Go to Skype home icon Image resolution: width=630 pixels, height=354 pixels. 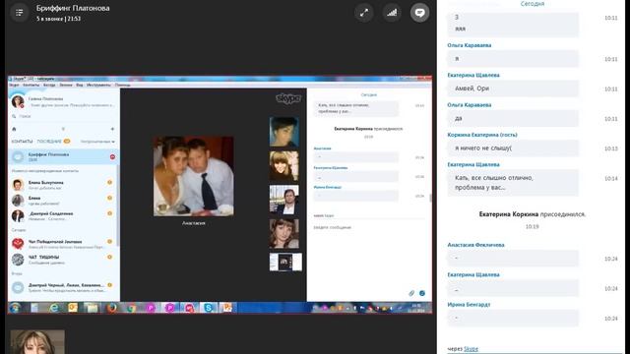pos(14,129)
